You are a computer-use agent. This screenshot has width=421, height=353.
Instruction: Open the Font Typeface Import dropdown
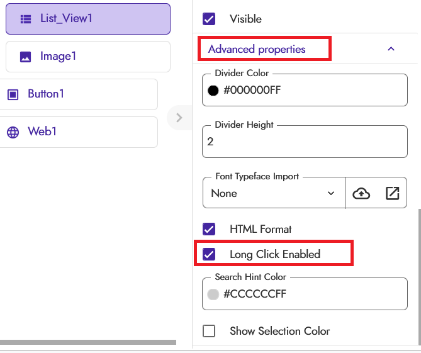pyautogui.click(x=274, y=193)
